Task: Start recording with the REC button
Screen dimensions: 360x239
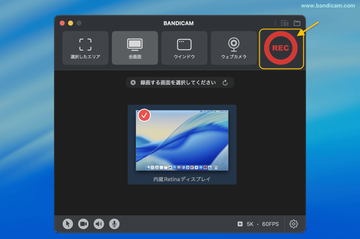Action: [280, 48]
